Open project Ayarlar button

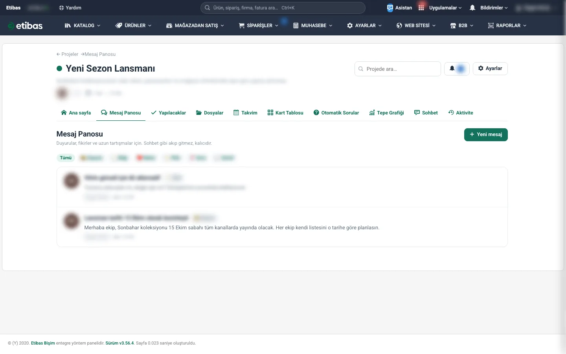(x=490, y=68)
